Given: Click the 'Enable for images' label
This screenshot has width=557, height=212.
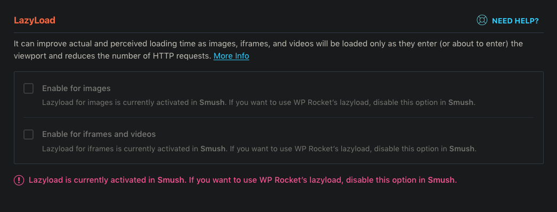Looking at the screenshot, I should point(76,88).
